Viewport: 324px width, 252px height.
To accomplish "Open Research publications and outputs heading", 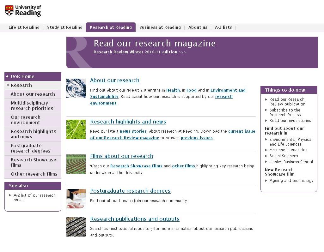I will click(x=135, y=219).
